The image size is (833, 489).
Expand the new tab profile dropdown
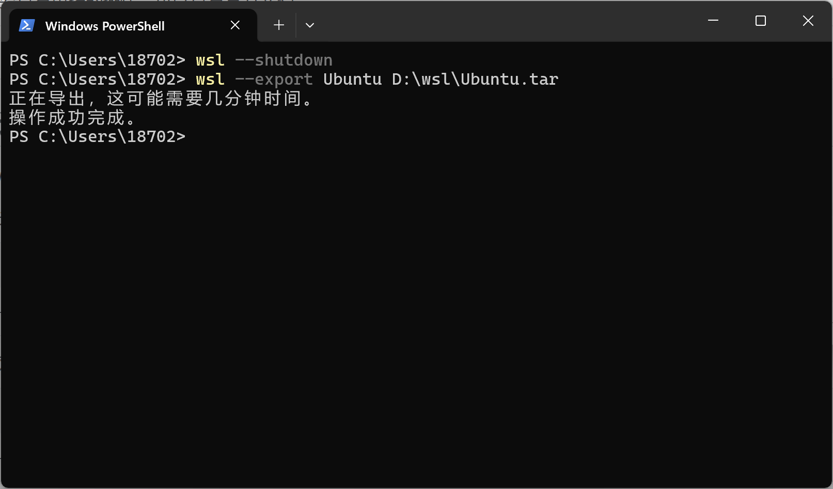[x=310, y=25]
